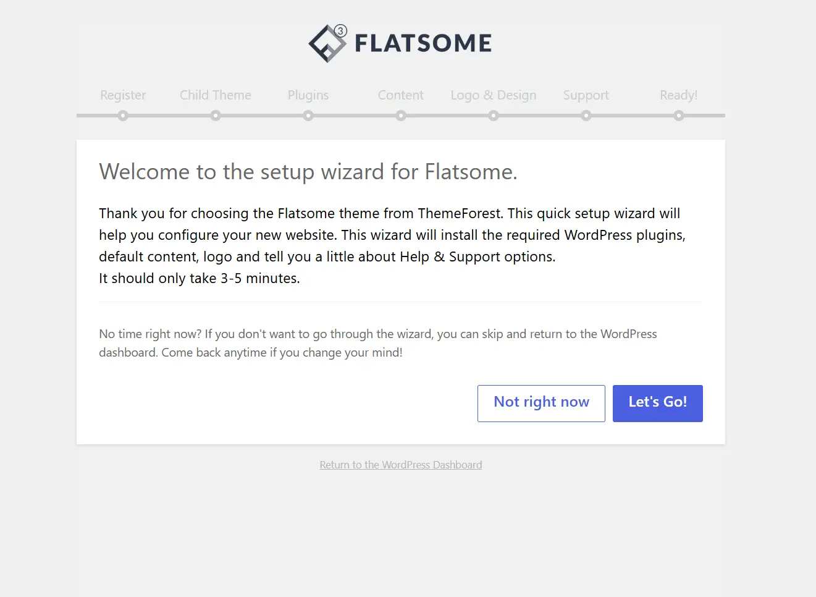Click the Register step dot marker

coord(123,116)
